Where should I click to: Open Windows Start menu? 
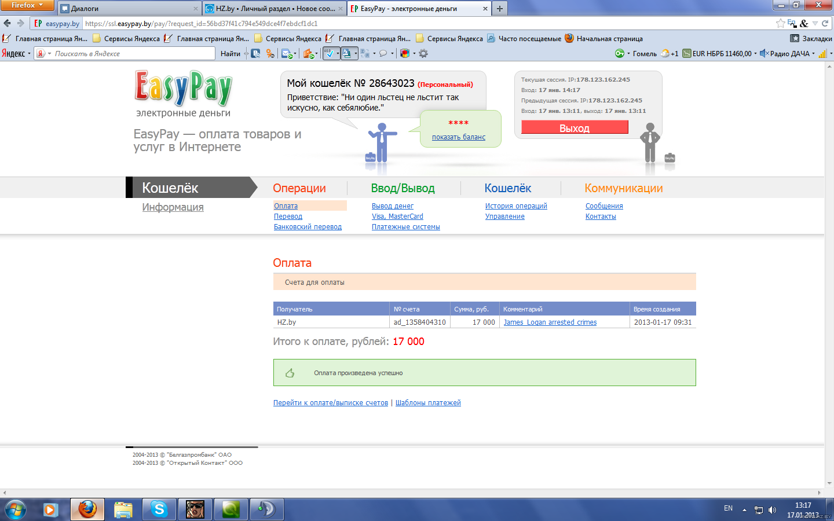[x=16, y=509]
